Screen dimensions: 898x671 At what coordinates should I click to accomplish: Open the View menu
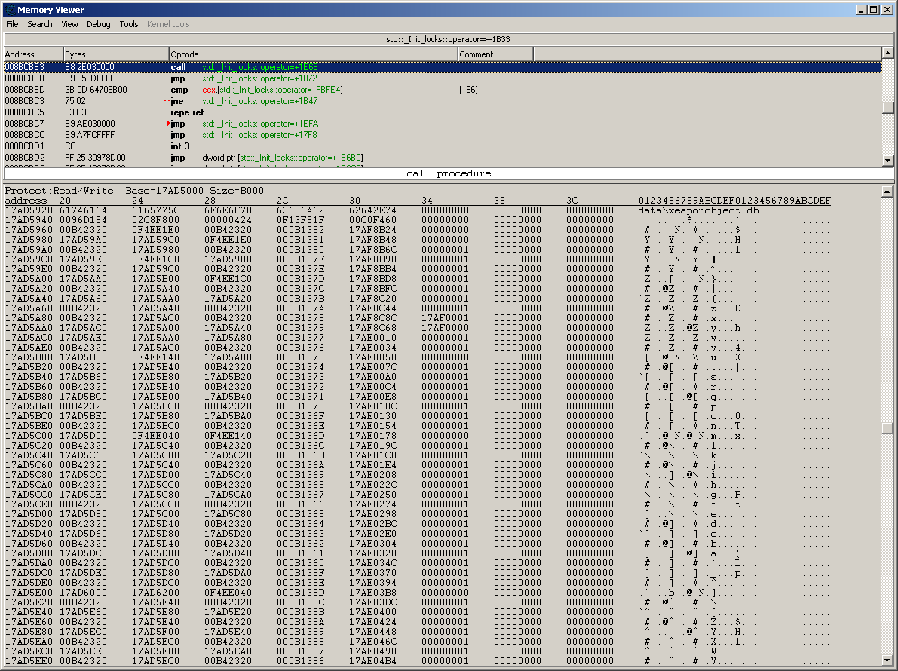click(69, 24)
